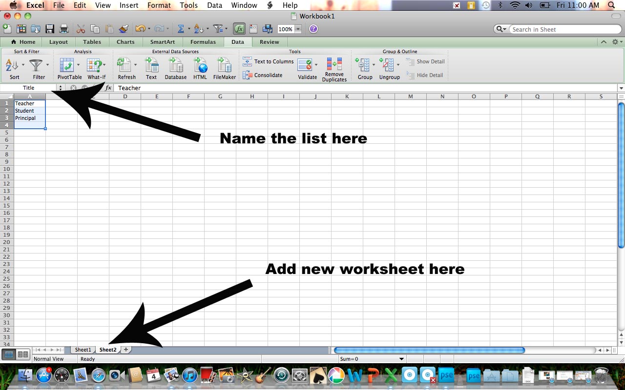
Task: Click the Save disk icon
Action: [x=50, y=29]
